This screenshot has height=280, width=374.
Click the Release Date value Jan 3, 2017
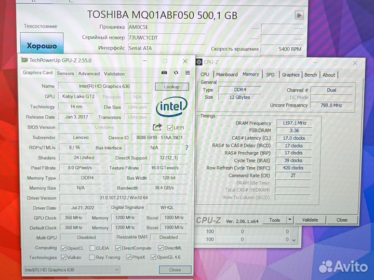pos(76,117)
